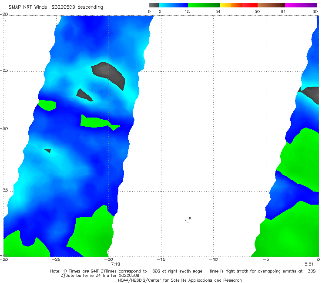The image size is (322, 283).
Task: Click the gray 0-5 segment of color bar
Action: tap(154, 5)
